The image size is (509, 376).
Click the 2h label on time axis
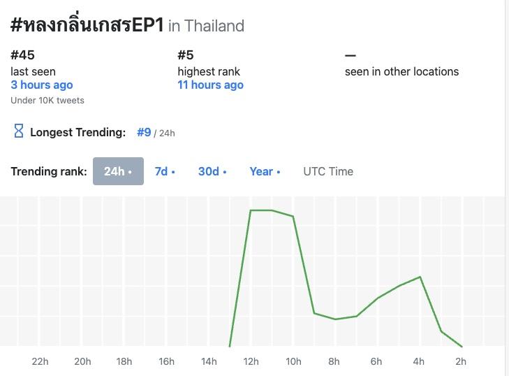pos(461,361)
